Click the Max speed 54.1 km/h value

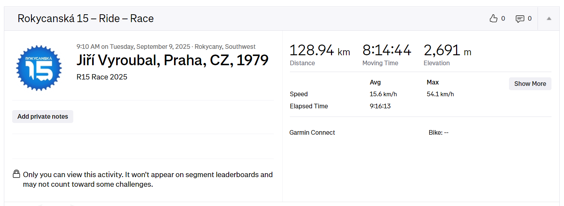point(440,94)
